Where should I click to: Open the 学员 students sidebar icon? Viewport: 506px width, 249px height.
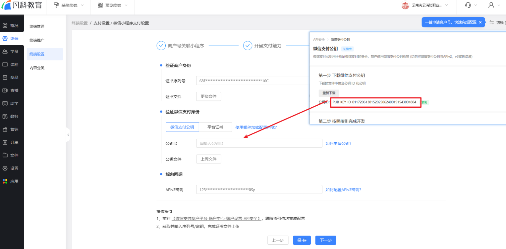pos(5,52)
